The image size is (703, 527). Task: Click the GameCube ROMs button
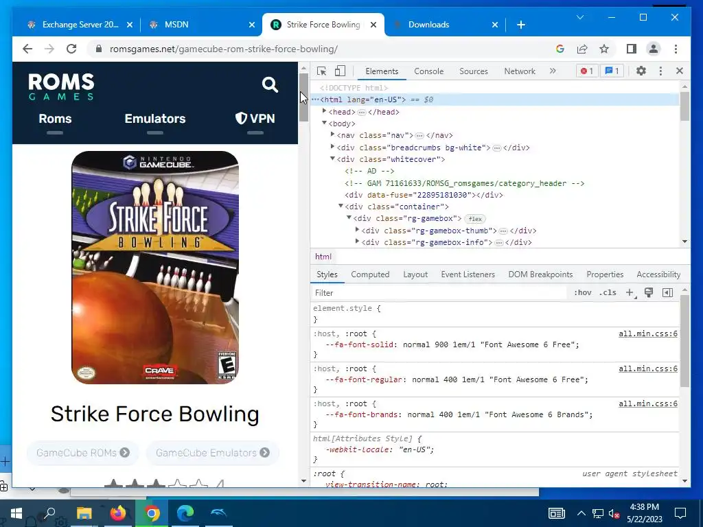[83, 453]
